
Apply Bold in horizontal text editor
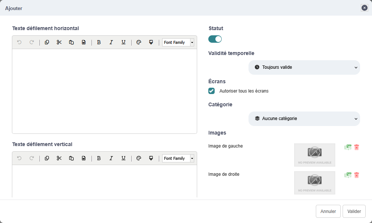[x=99, y=42]
